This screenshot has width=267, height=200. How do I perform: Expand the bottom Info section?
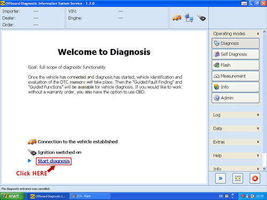click(x=258, y=169)
